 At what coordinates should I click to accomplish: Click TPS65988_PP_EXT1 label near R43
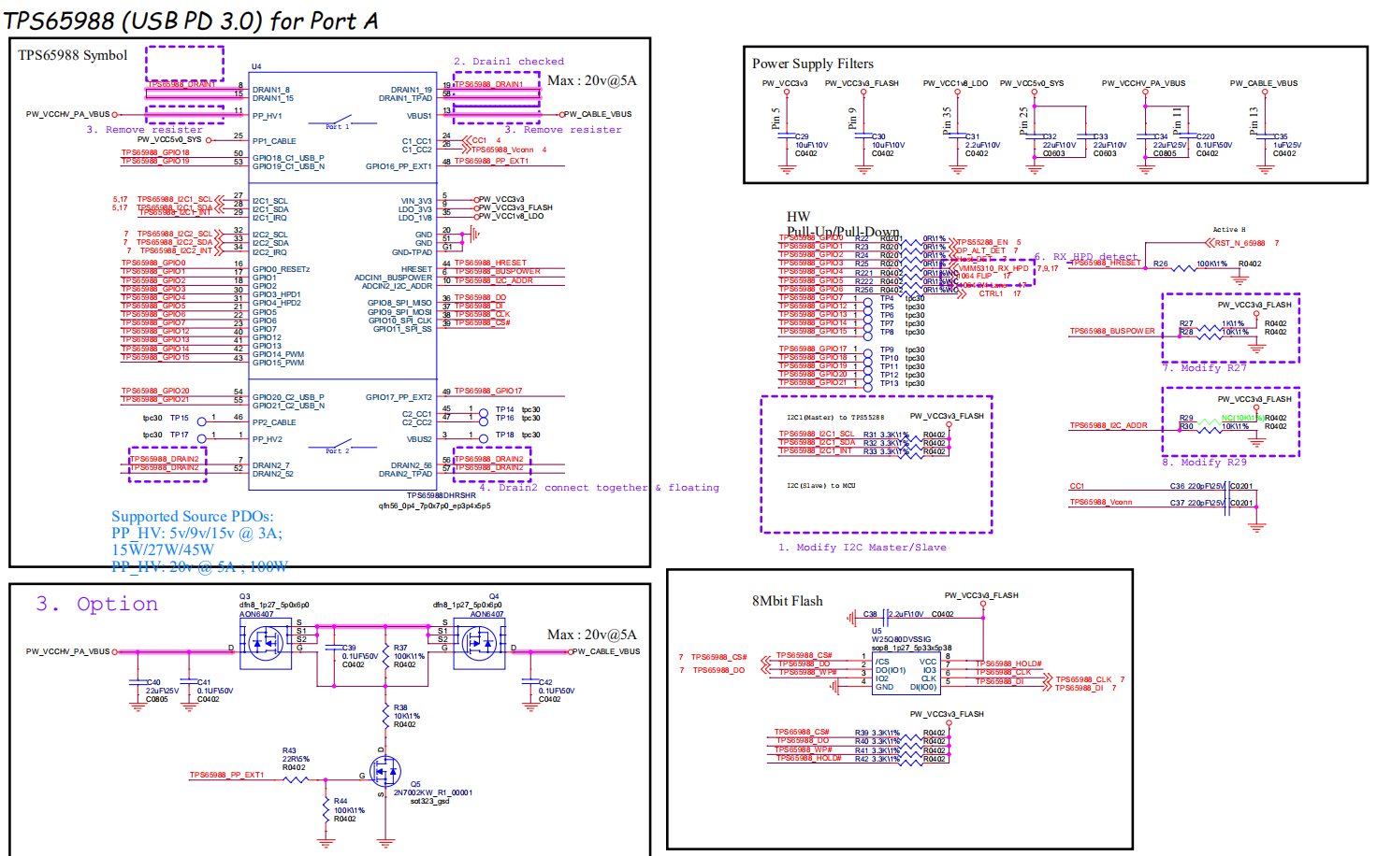click(226, 775)
